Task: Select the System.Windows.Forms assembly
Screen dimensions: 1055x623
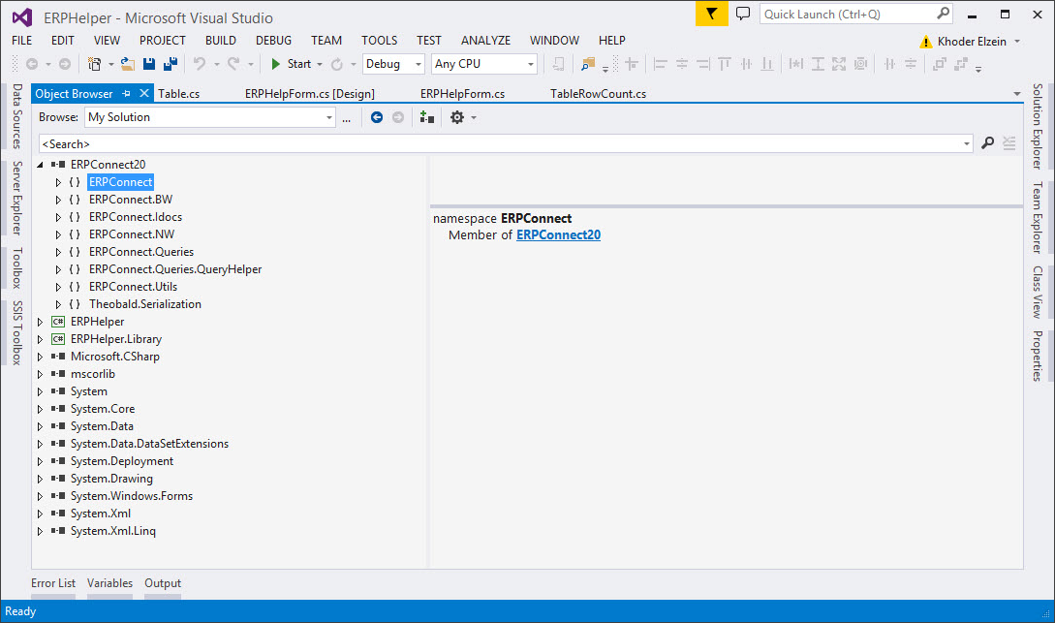Action: pos(131,496)
